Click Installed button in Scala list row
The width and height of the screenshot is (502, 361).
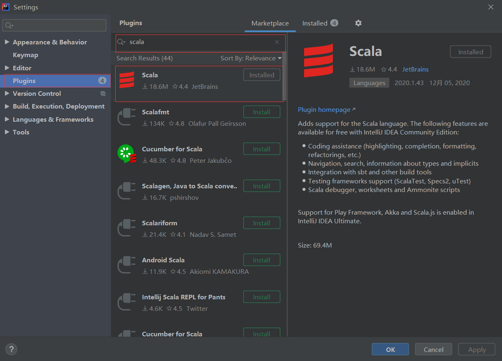tap(262, 75)
